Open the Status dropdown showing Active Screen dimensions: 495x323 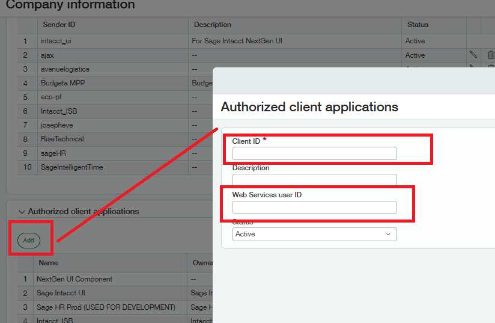[x=314, y=234]
